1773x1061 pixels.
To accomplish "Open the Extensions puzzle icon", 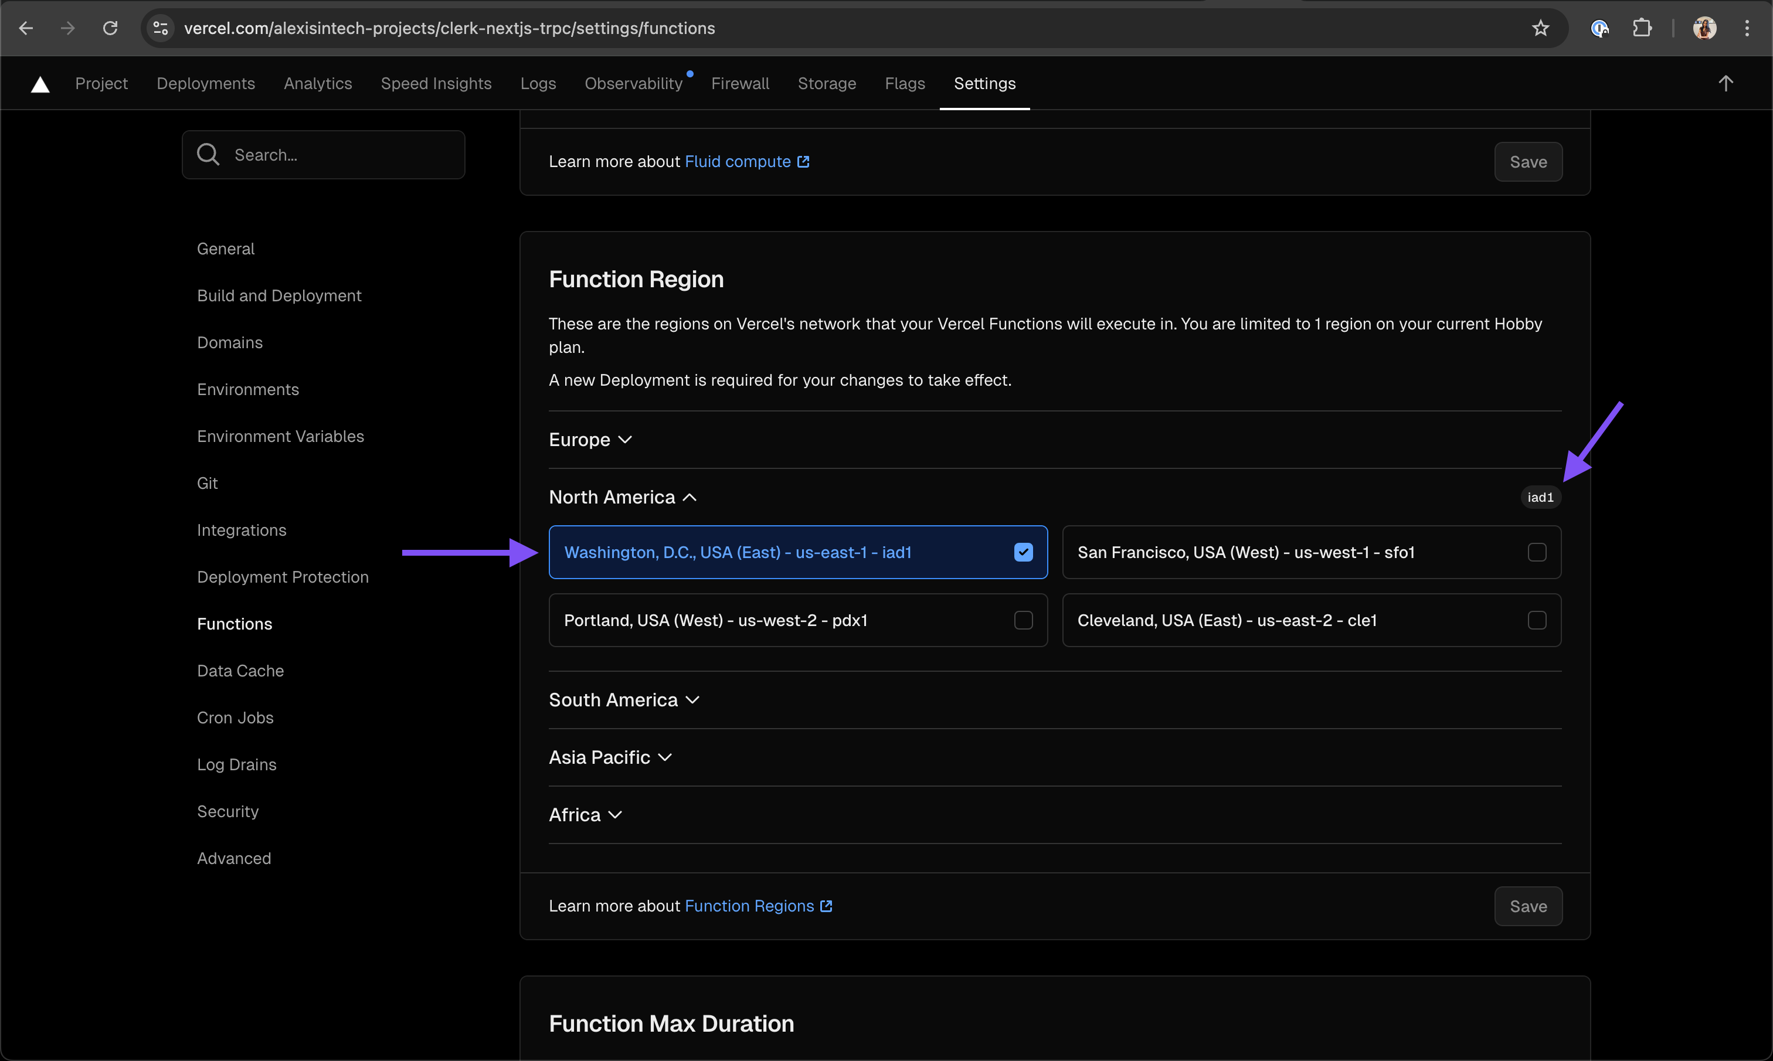I will point(1642,28).
